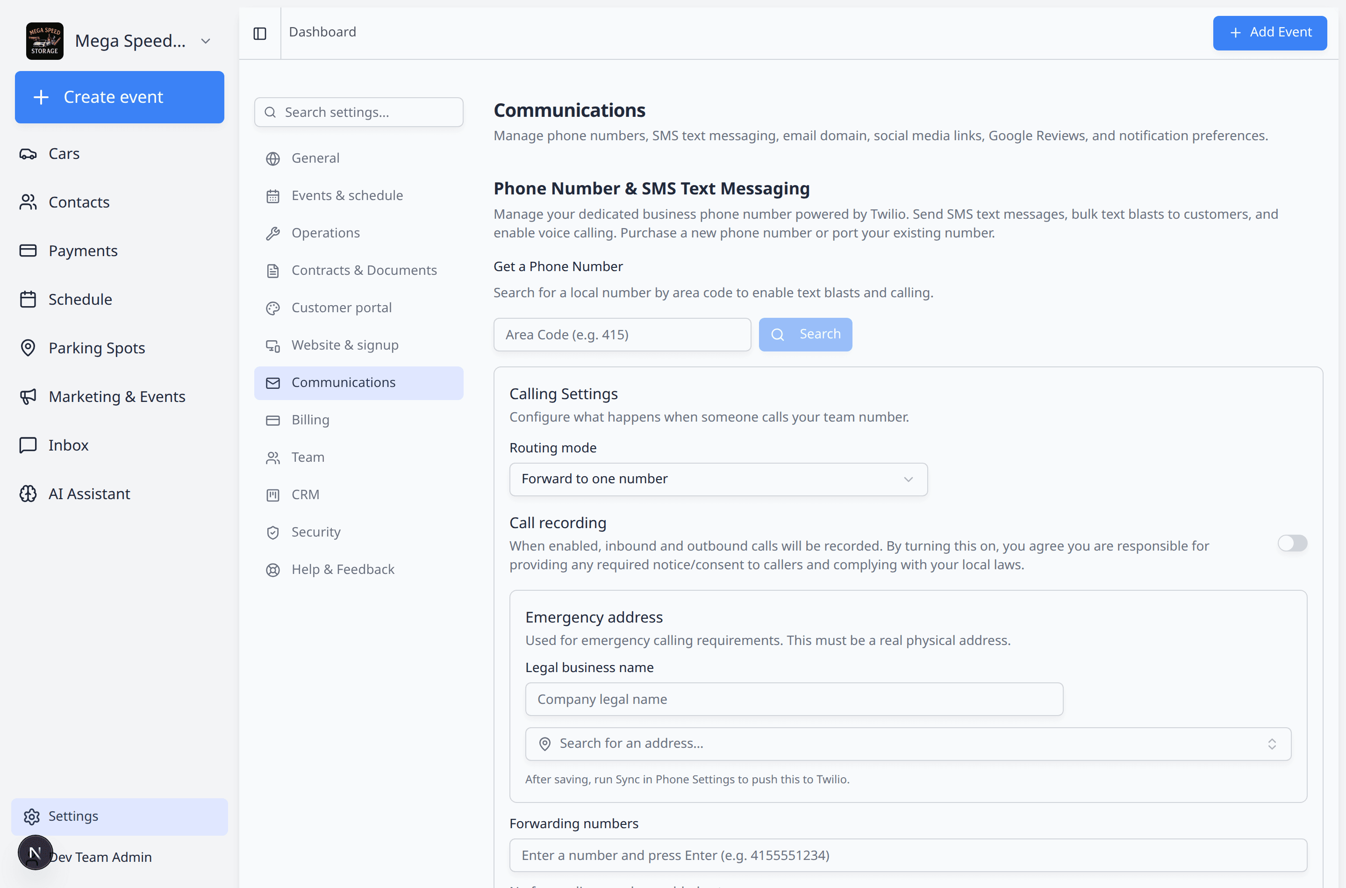This screenshot has height=888, width=1346.
Task: Open Schedule from the sidebar
Action: tap(120, 299)
